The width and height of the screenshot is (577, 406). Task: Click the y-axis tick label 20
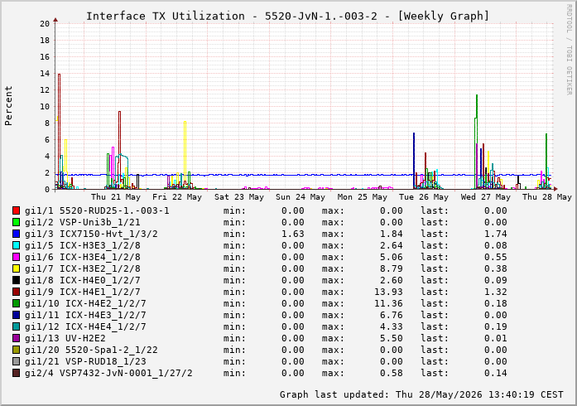tap(45, 24)
